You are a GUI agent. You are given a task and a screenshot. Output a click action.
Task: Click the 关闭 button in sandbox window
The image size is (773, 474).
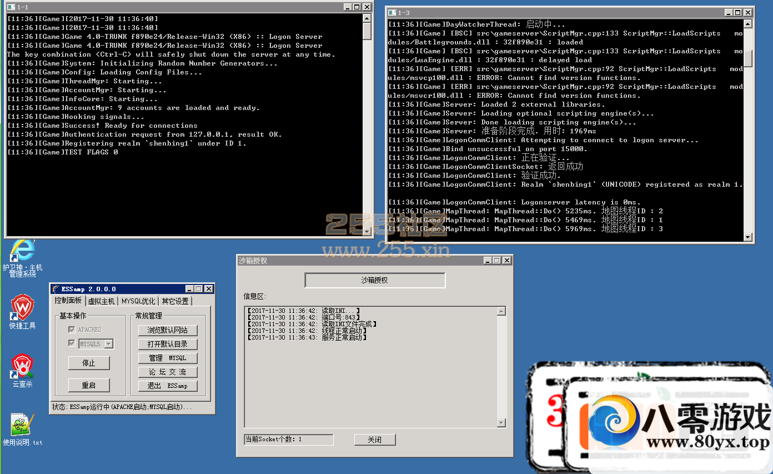[x=375, y=440]
